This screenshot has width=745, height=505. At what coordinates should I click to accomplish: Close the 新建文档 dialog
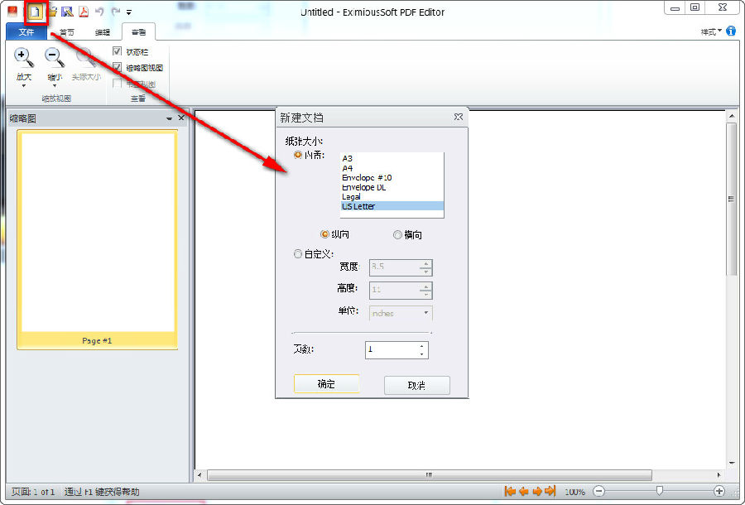coord(458,117)
